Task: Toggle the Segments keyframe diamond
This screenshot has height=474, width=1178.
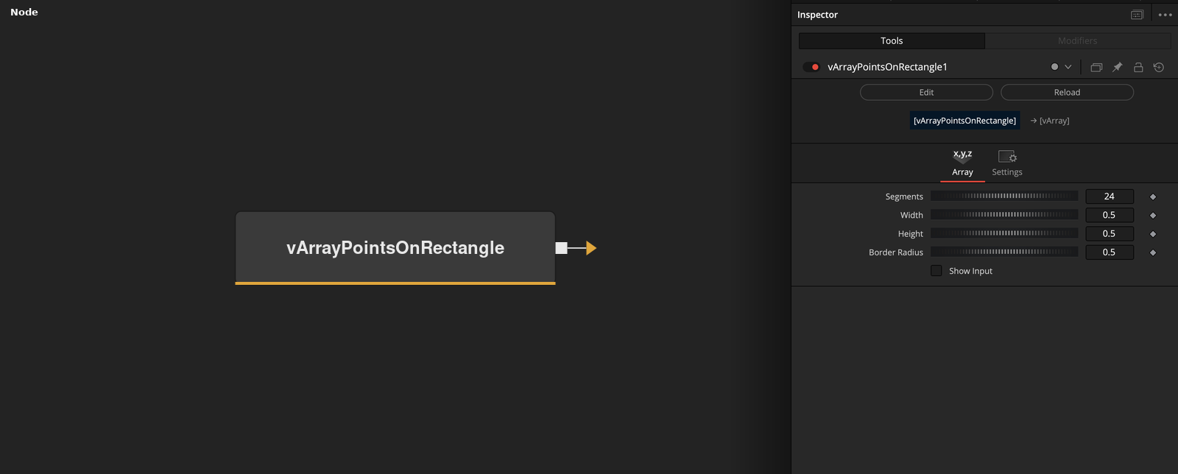Action: click(x=1153, y=197)
